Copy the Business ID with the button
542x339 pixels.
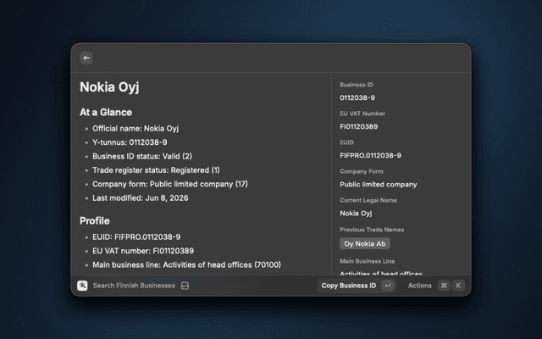click(x=357, y=286)
